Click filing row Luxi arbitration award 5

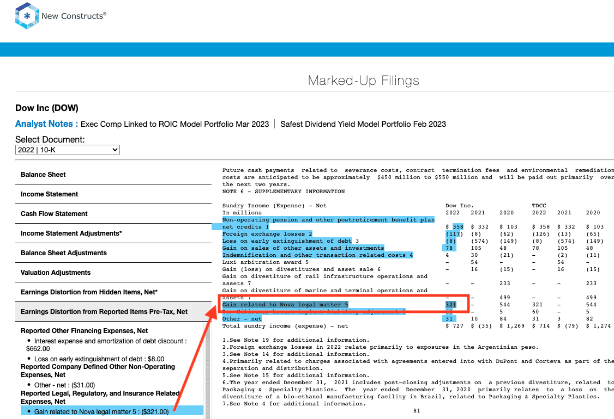coord(266,262)
